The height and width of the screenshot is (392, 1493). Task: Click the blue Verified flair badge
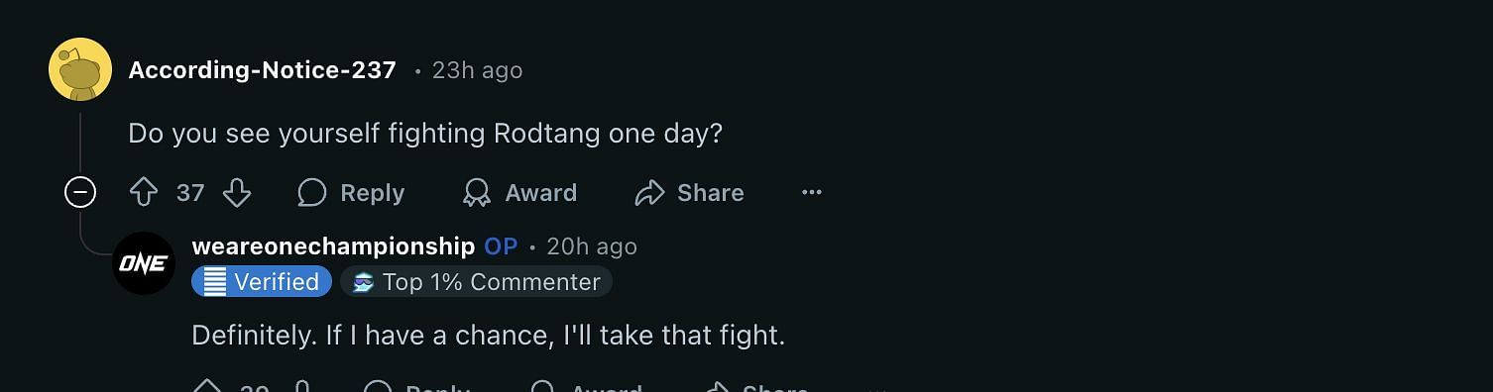pyautogui.click(x=262, y=282)
